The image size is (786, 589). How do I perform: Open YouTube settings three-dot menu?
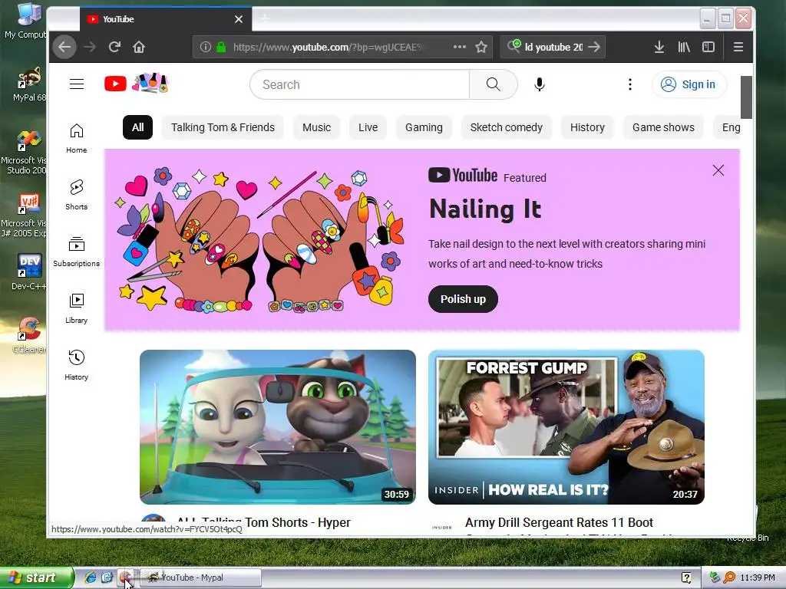point(630,84)
